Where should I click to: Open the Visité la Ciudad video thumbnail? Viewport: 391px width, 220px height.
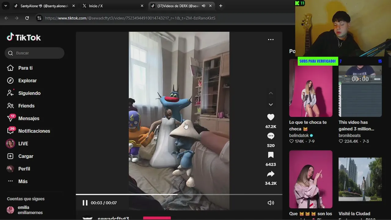360,179
